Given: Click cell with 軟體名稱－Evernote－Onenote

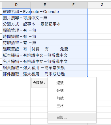Looking at the screenshot, I should 16,12.
